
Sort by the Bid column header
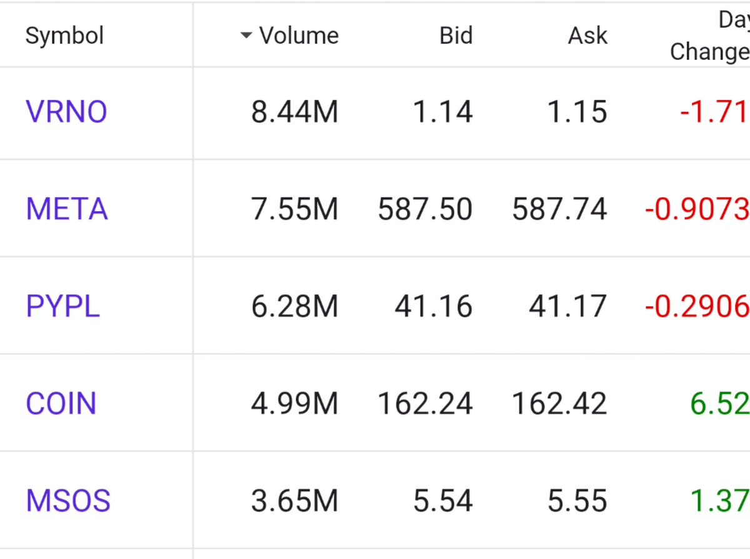(x=456, y=36)
